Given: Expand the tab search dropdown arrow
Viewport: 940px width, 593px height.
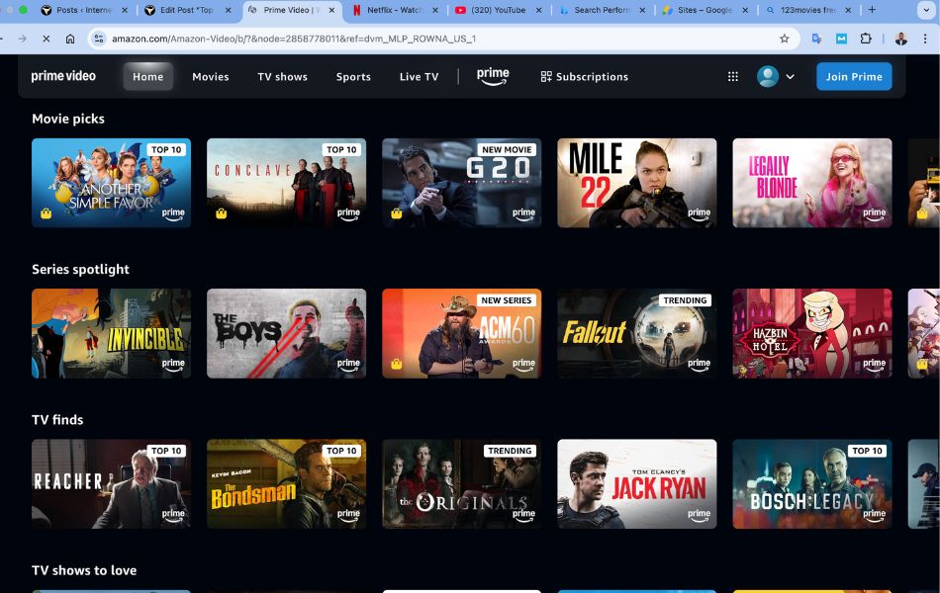Looking at the screenshot, I should tap(925, 10).
